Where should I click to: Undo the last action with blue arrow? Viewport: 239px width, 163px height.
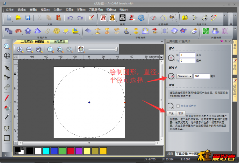coord(70,18)
